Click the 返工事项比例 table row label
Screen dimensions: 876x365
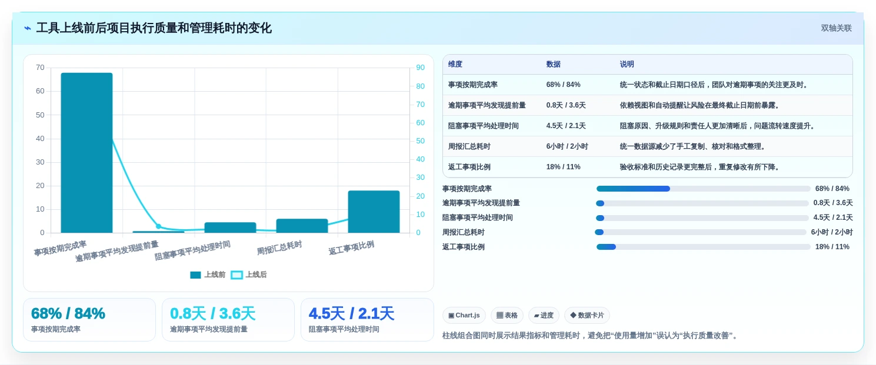pyautogui.click(x=469, y=167)
